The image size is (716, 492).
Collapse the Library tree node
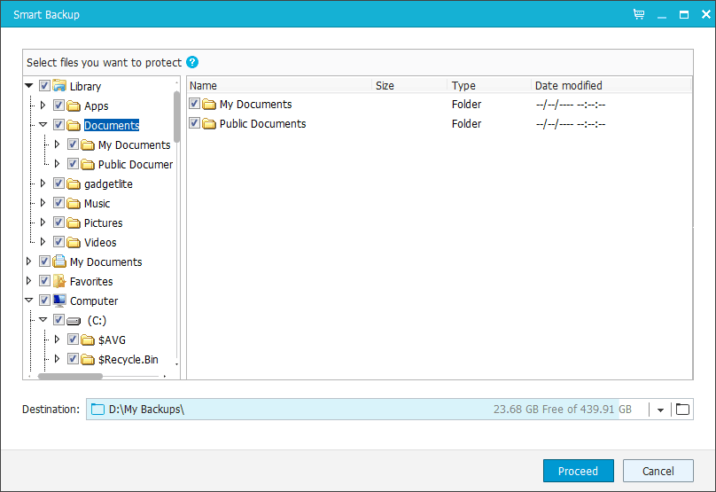[28, 85]
